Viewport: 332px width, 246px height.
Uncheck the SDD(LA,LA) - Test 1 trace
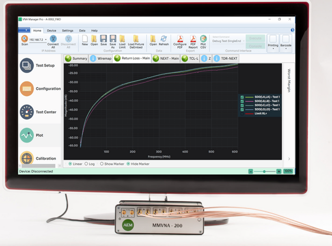242,97
